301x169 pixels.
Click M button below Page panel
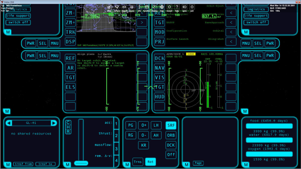point(186,165)
